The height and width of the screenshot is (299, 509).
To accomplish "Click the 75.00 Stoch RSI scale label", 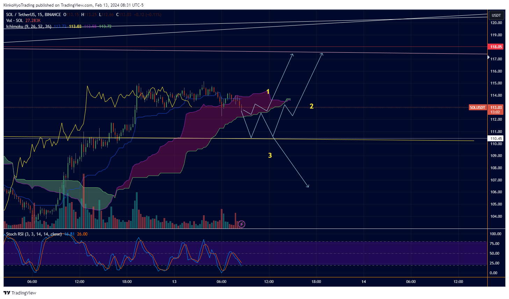I will coord(494,244).
